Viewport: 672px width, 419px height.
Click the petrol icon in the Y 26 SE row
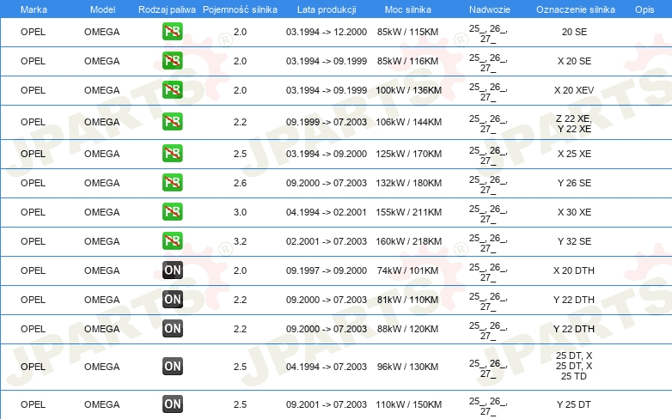tap(172, 182)
